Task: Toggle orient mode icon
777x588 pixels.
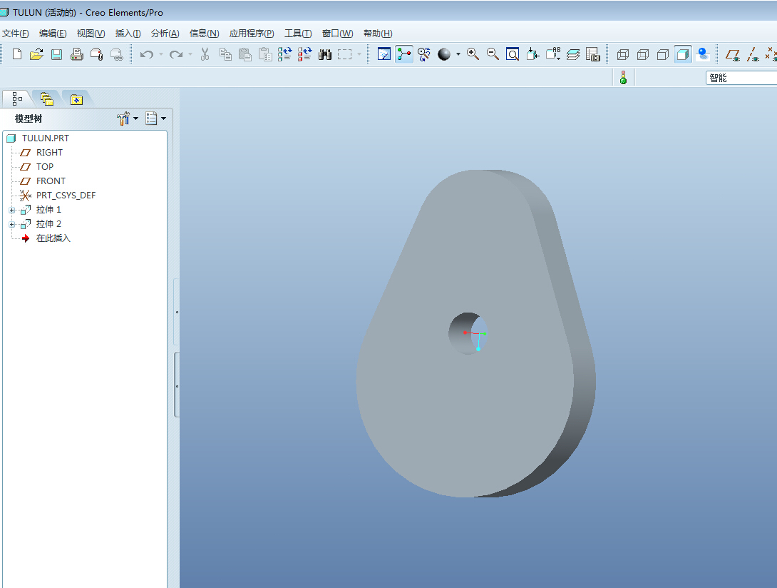Action: [424, 54]
